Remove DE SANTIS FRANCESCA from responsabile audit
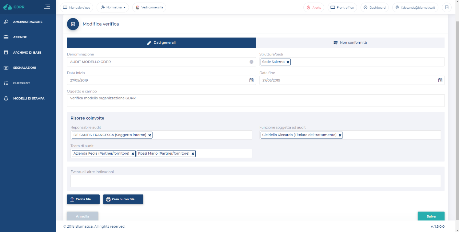 click(150, 135)
